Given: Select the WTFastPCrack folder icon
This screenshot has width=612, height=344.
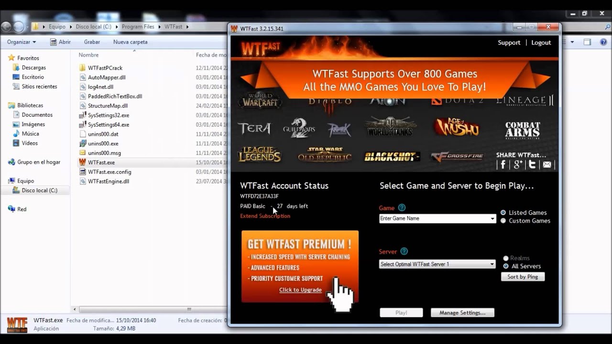Looking at the screenshot, I should [83, 68].
